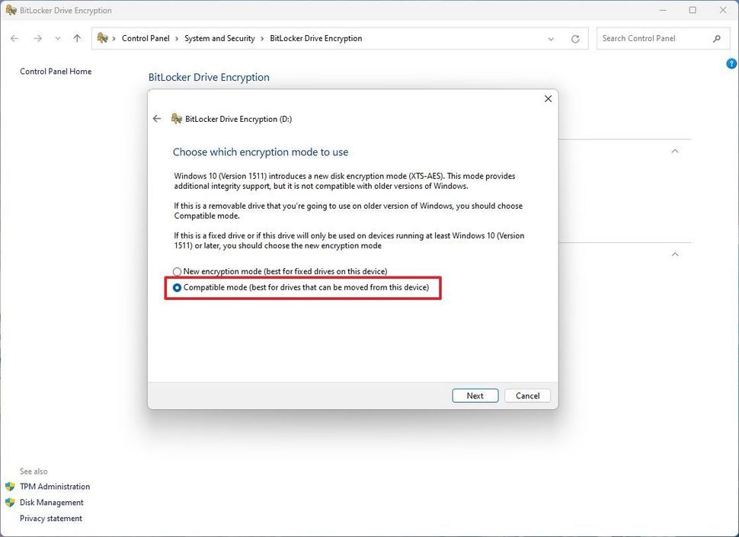Click the TPM Administration shield icon
The width and height of the screenshot is (739, 537).
(10, 487)
